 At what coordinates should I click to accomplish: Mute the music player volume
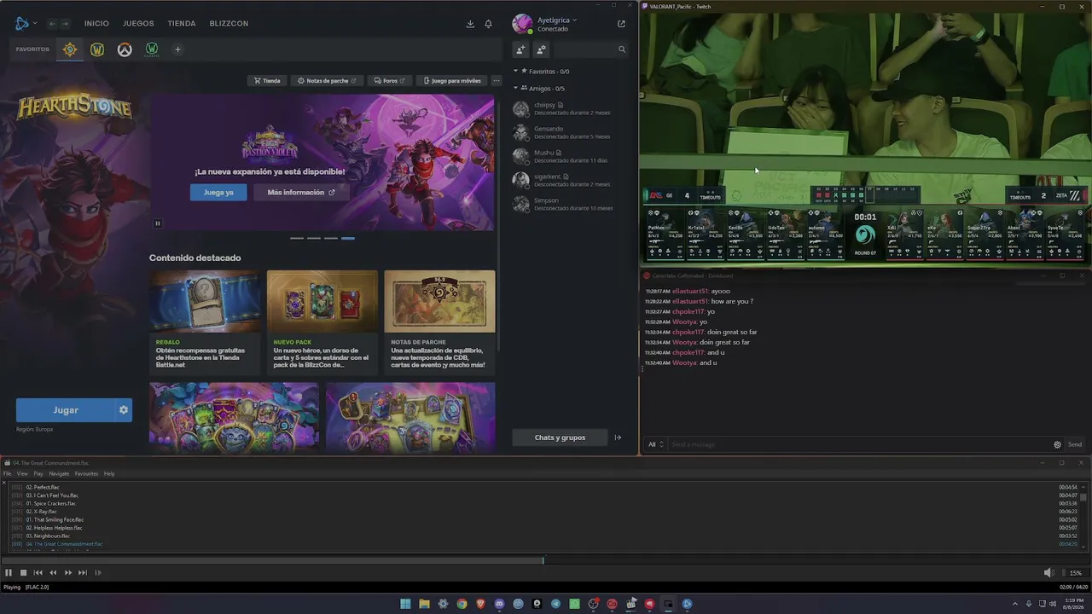1048,573
